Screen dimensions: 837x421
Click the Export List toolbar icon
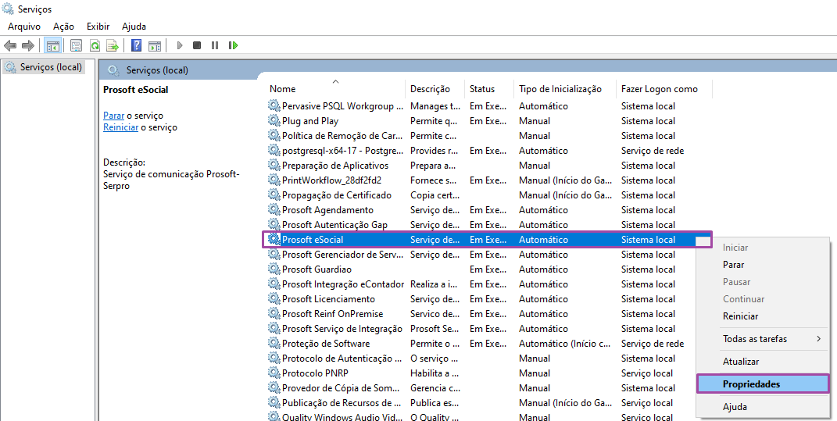[112, 45]
